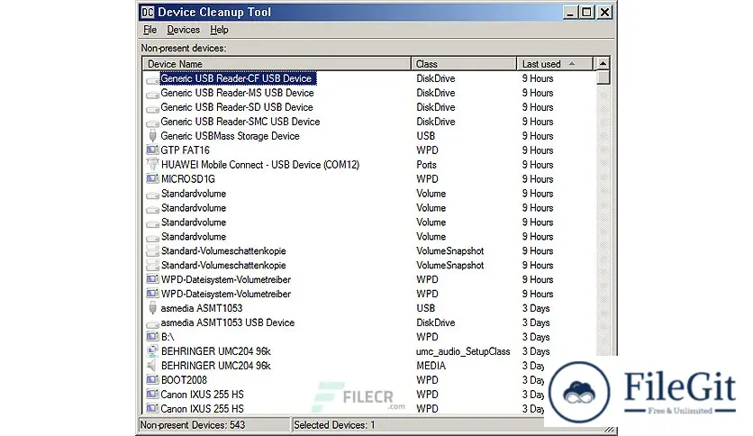
Task: Sort by Class column header
Action: (x=464, y=64)
